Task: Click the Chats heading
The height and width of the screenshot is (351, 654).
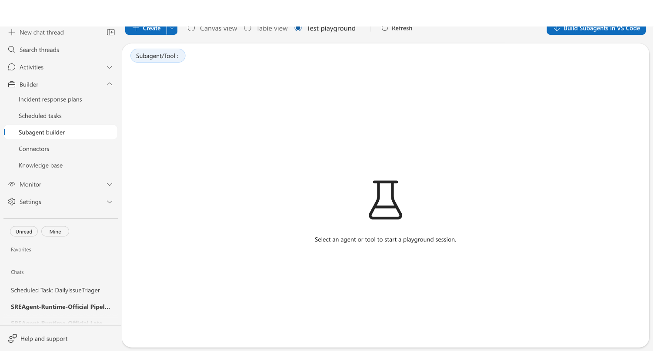Action: click(17, 272)
